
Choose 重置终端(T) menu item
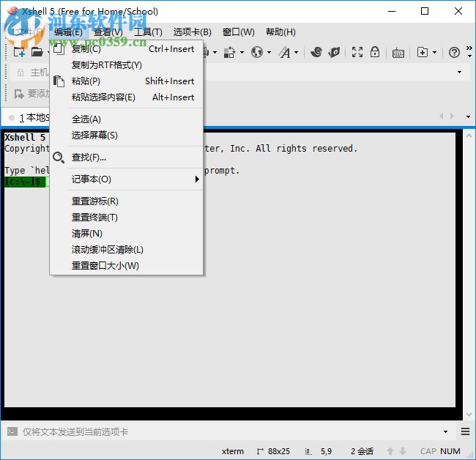126,217
